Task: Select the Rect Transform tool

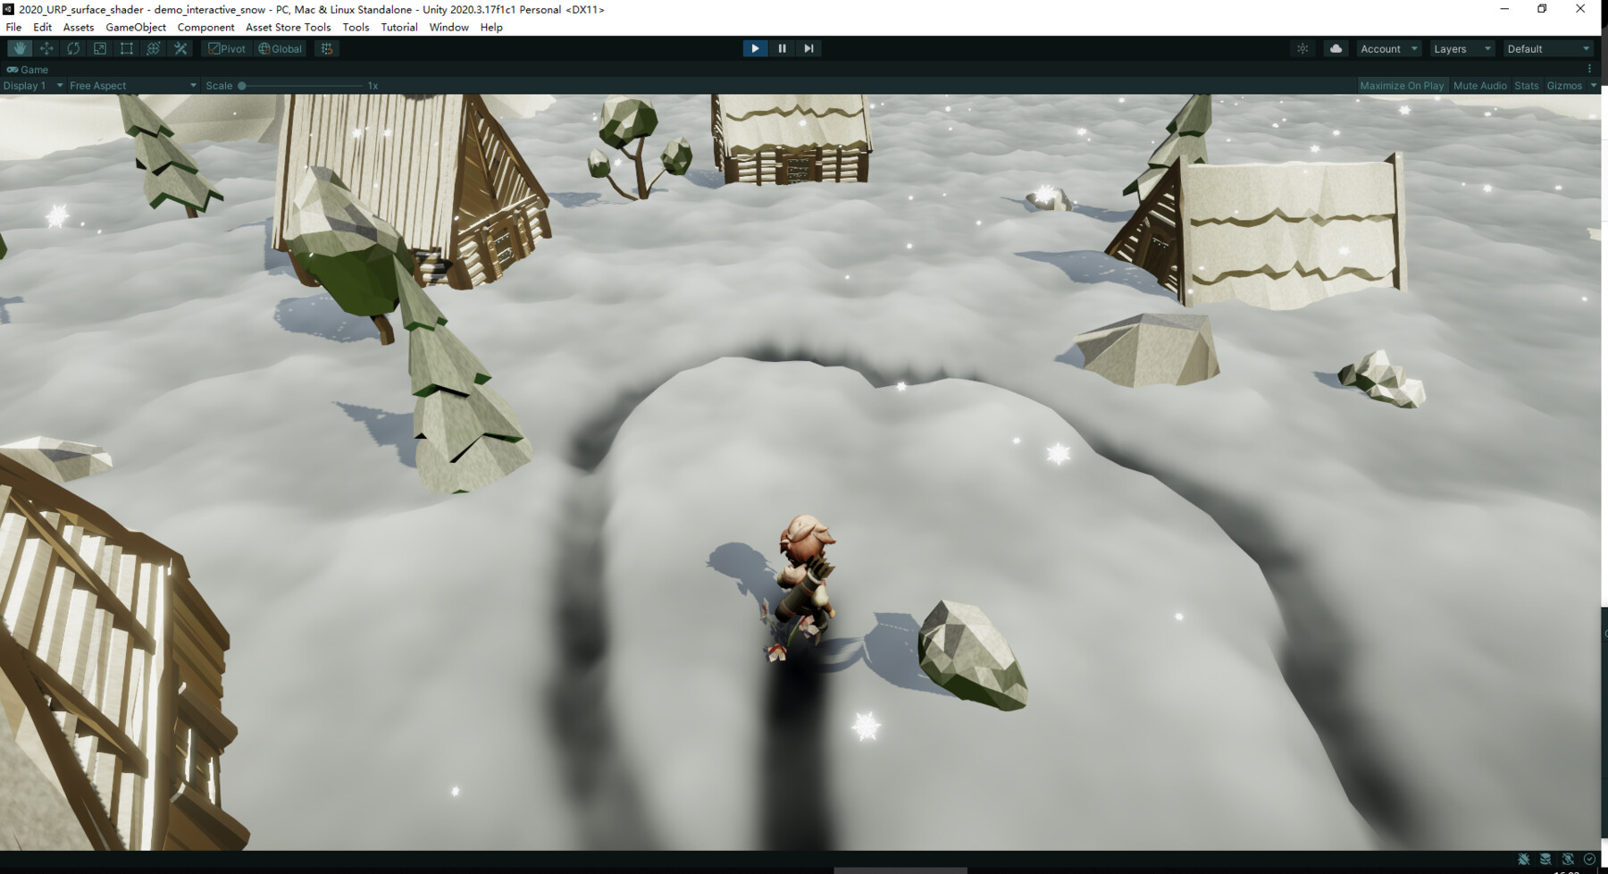Action: (126, 48)
